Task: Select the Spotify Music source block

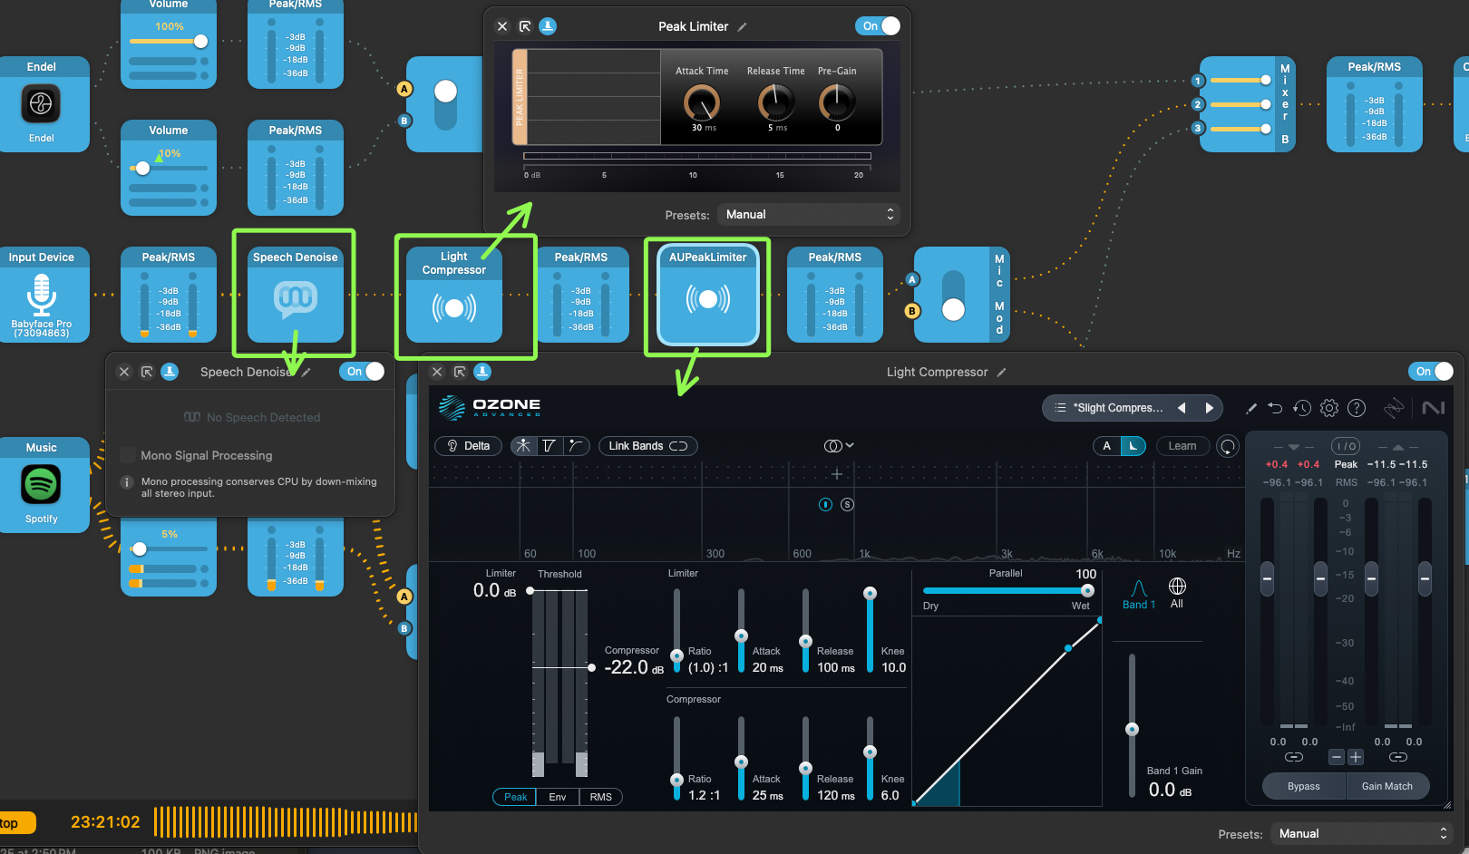Action: pos(42,485)
